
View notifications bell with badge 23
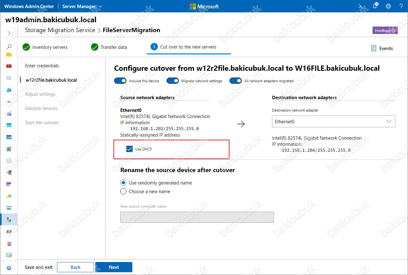pos(375,6)
